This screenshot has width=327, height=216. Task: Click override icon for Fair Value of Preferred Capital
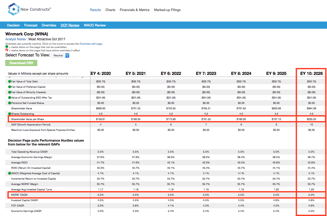coord(9,87)
